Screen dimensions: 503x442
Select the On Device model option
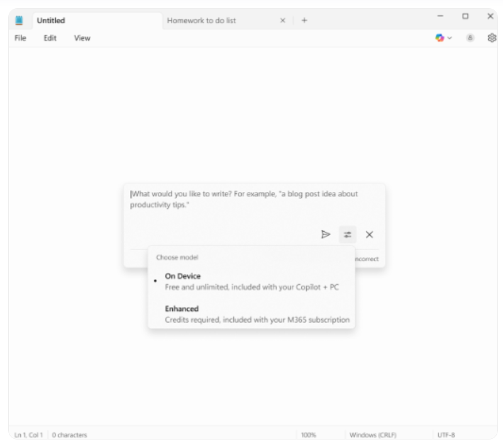251,281
